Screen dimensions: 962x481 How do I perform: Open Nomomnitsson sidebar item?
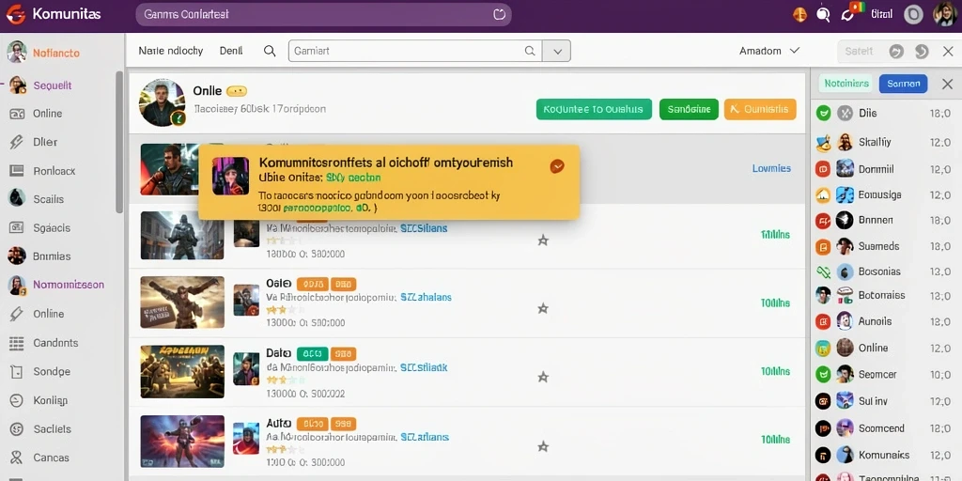click(68, 285)
